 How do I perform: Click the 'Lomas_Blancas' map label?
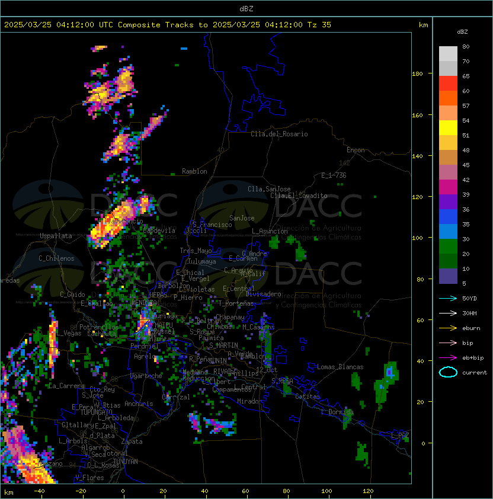(340, 367)
